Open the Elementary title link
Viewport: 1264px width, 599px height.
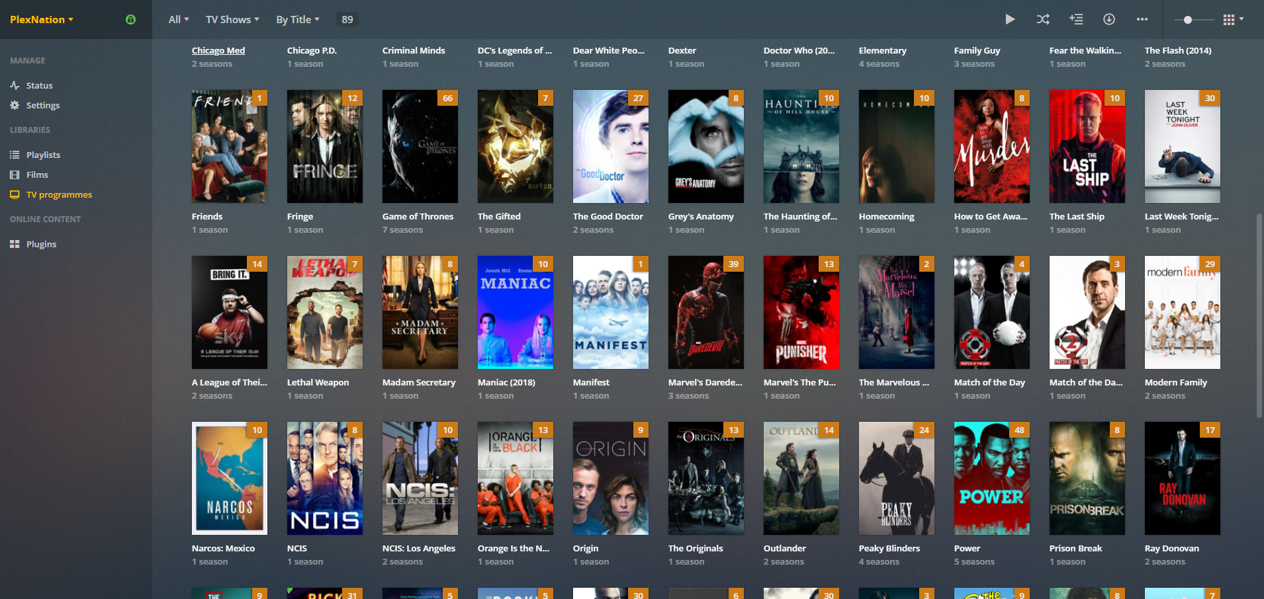point(883,50)
